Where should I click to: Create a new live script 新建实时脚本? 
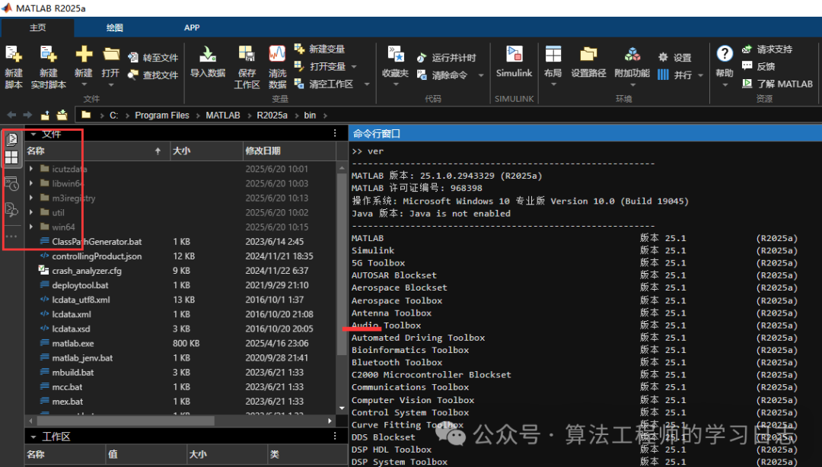[x=48, y=67]
